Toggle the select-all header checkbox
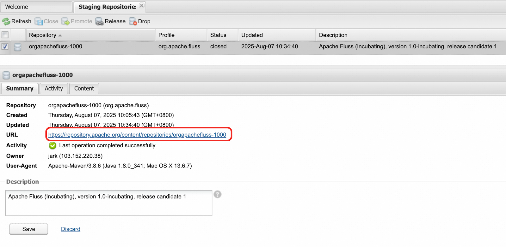This screenshot has height=247, width=506. point(5,35)
